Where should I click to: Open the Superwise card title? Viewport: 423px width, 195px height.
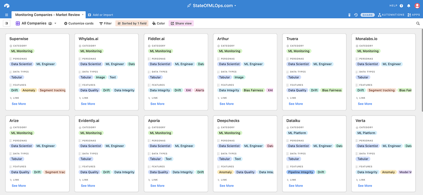[19, 39]
